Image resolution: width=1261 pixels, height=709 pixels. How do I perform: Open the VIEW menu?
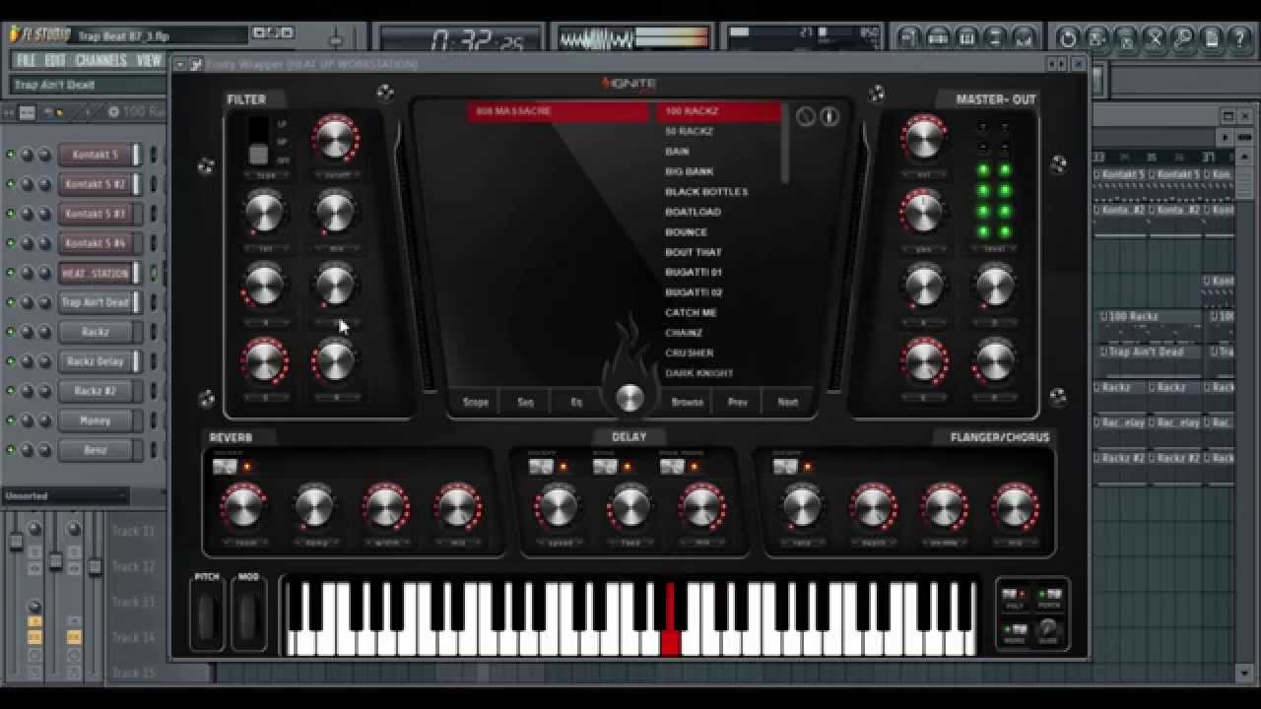pyautogui.click(x=149, y=61)
